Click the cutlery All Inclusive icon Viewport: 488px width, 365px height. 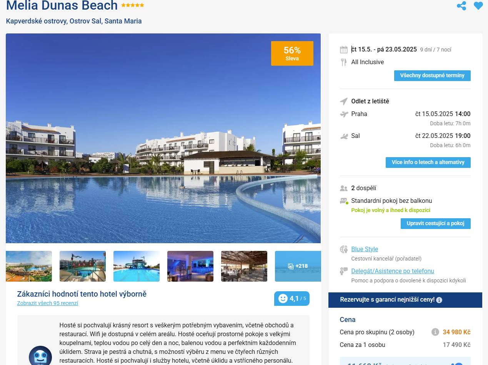pos(344,62)
